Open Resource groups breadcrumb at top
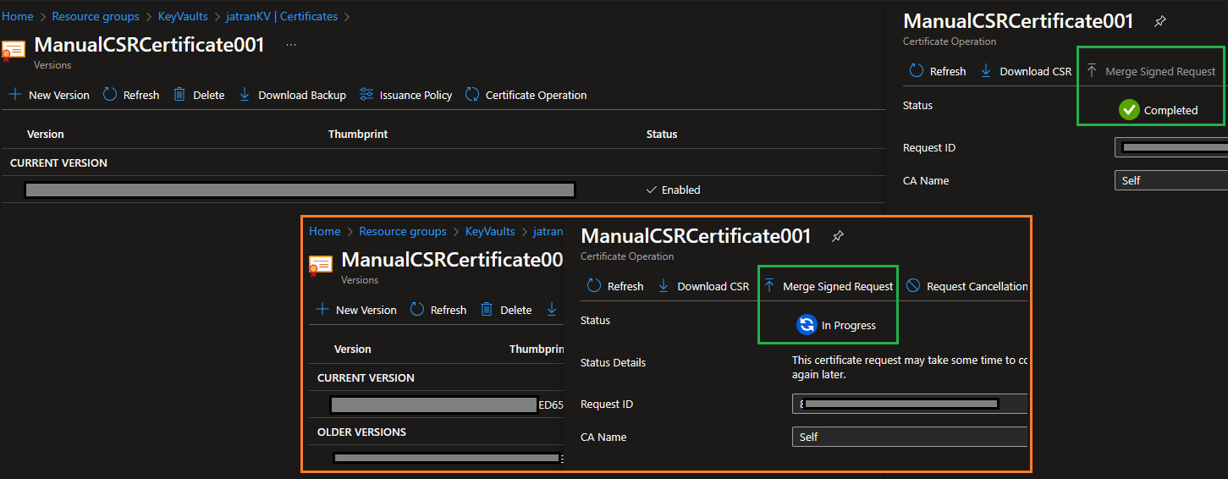Image resolution: width=1228 pixels, height=479 pixels. tap(96, 16)
